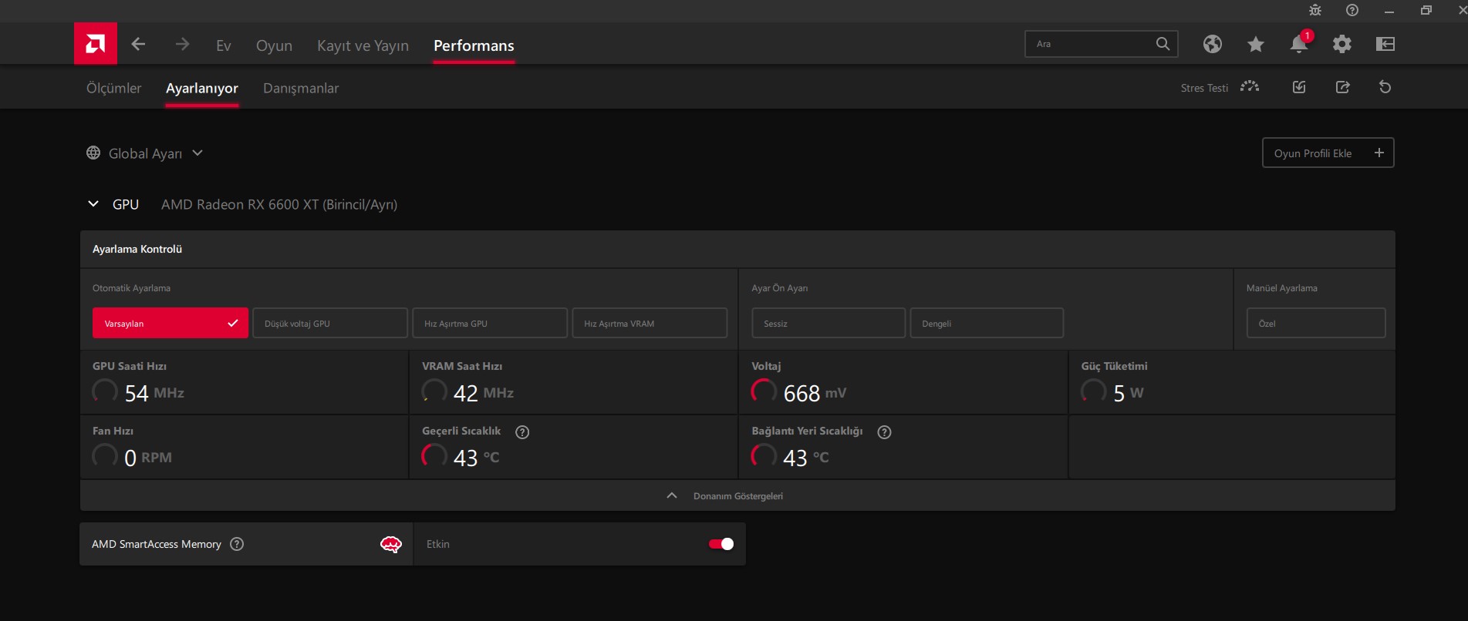Screen dimensions: 1468x621
Task: Click AMD Radeon RX 6600 XT text
Action: [x=279, y=204]
